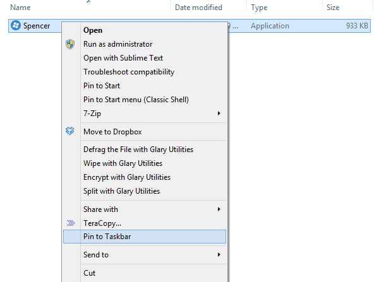This screenshot has width=379, height=282.
Task: Open the Send to submenu
Action: pos(145,255)
